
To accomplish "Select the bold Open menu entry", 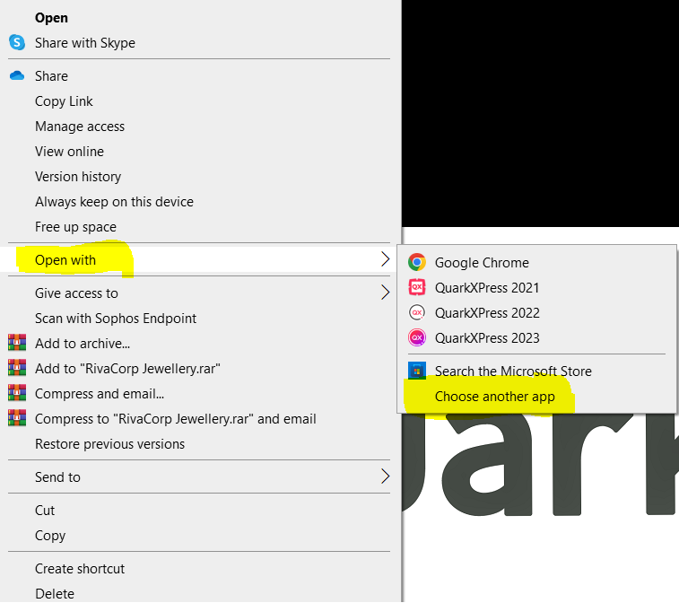I will click(199, 18).
